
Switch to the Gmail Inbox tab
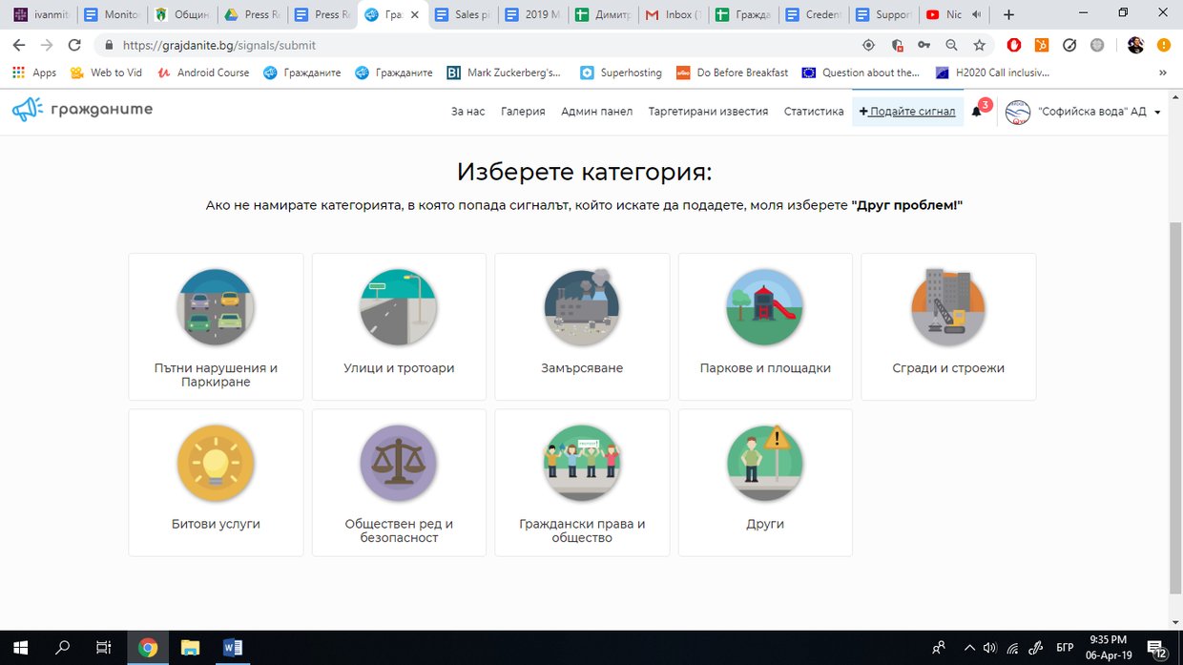click(x=674, y=14)
